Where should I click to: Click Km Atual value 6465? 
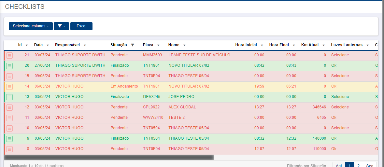point(321,118)
